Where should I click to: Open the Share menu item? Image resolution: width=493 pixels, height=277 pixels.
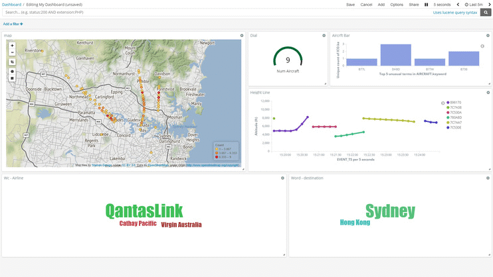tap(414, 5)
